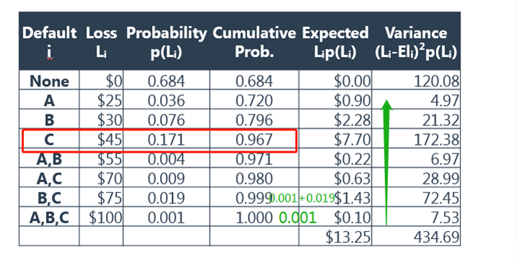Click the green 0.001+0.019 annotation text
517x260 pixels.
(x=302, y=198)
